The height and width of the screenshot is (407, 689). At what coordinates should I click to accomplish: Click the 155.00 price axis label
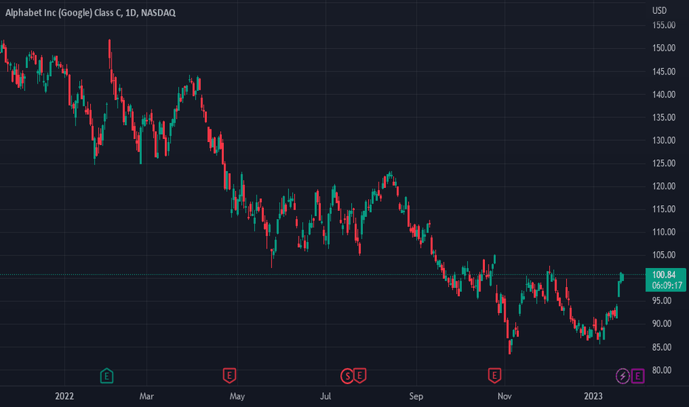664,25
